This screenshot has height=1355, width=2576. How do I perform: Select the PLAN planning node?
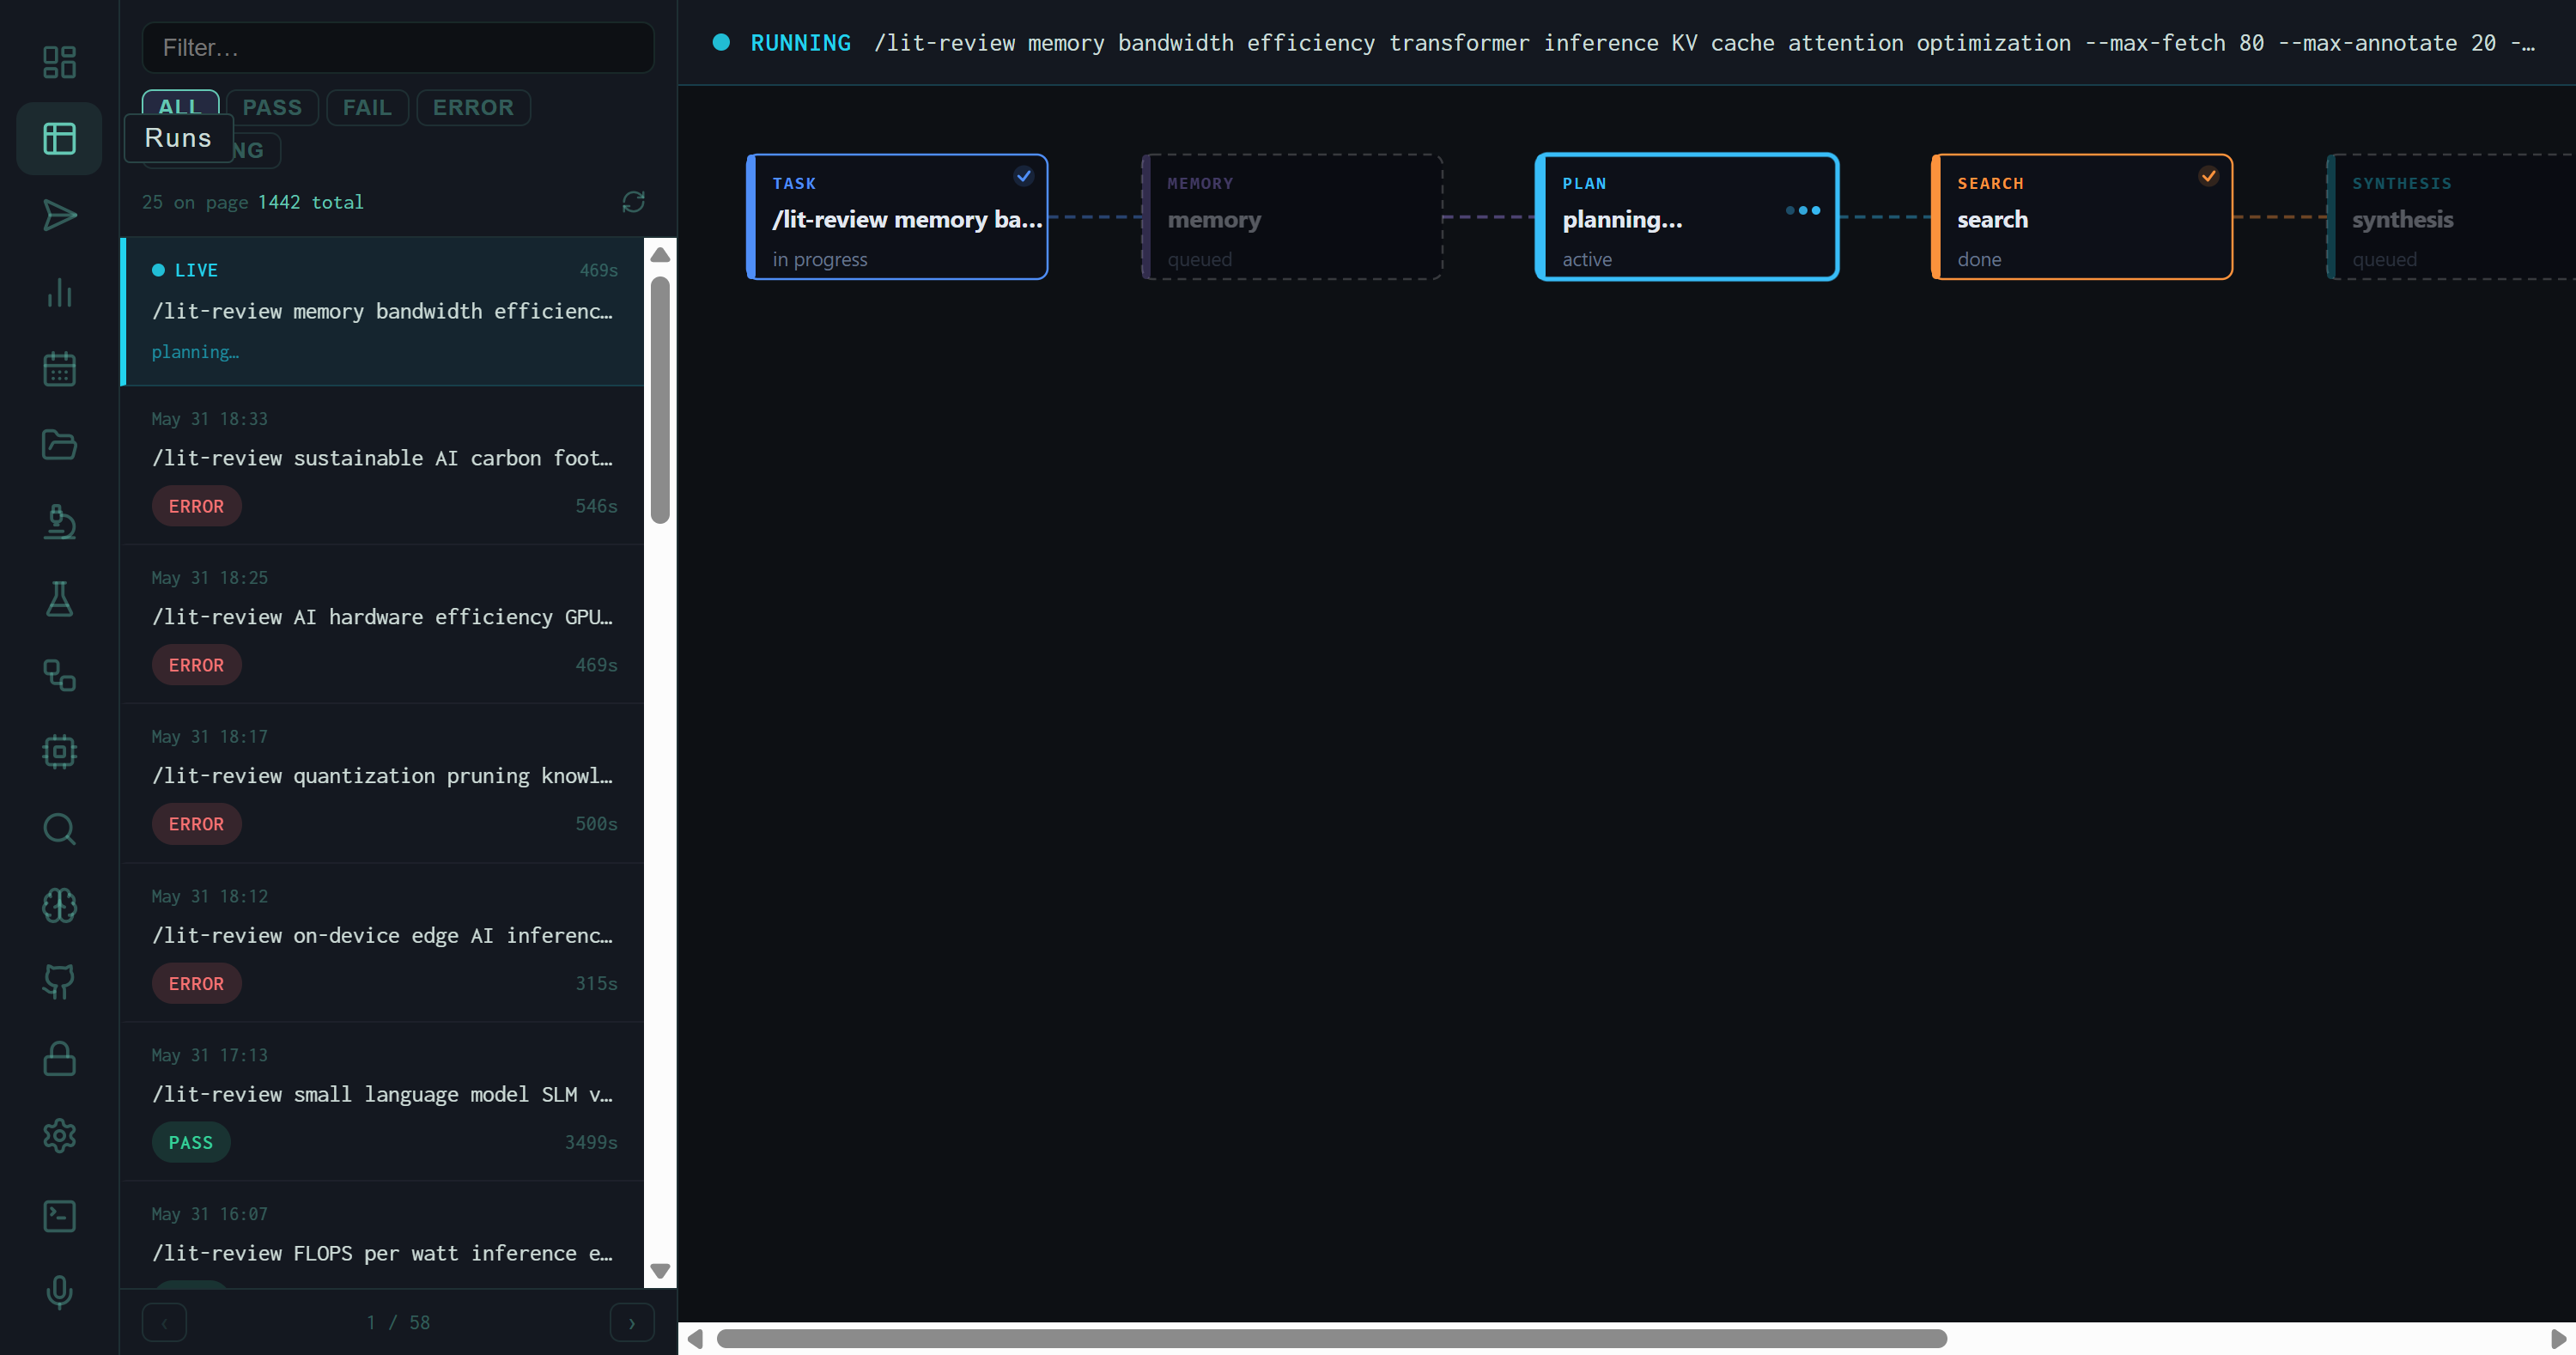tap(1686, 217)
